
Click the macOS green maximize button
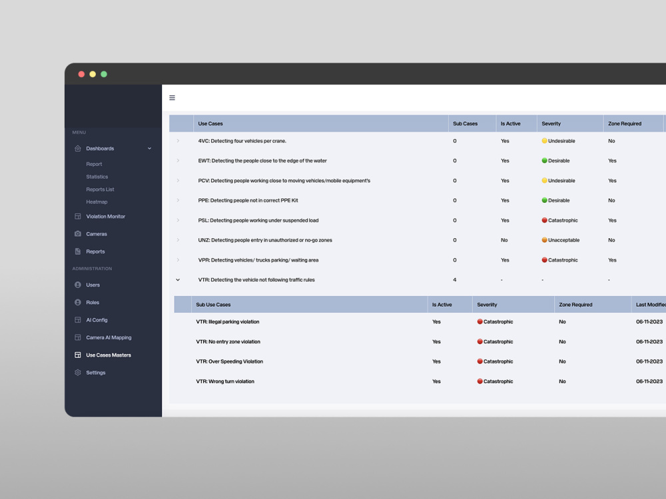(104, 75)
